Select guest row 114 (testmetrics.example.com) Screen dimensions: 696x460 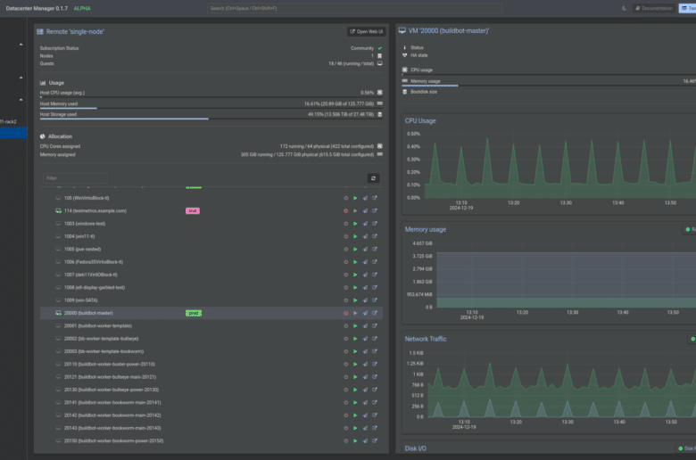point(211,211)
